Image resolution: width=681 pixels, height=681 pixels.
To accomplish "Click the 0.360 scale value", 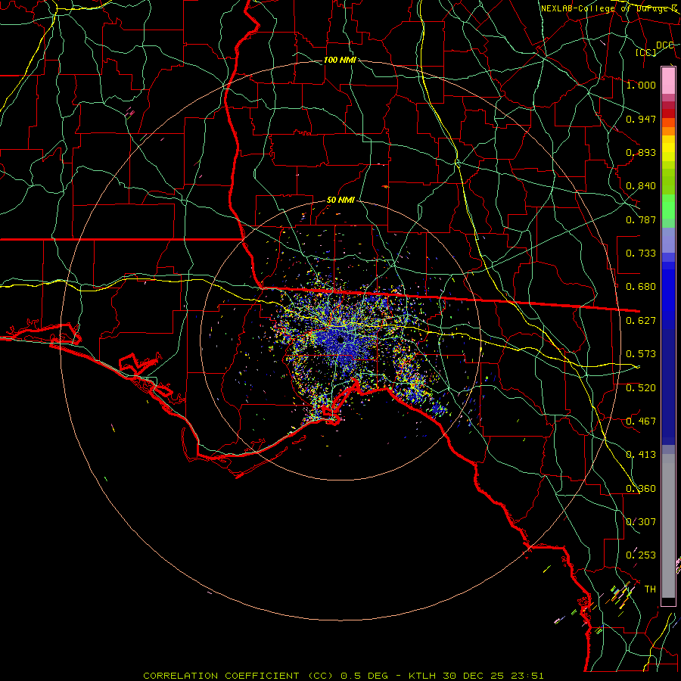I will click(641, 489).
